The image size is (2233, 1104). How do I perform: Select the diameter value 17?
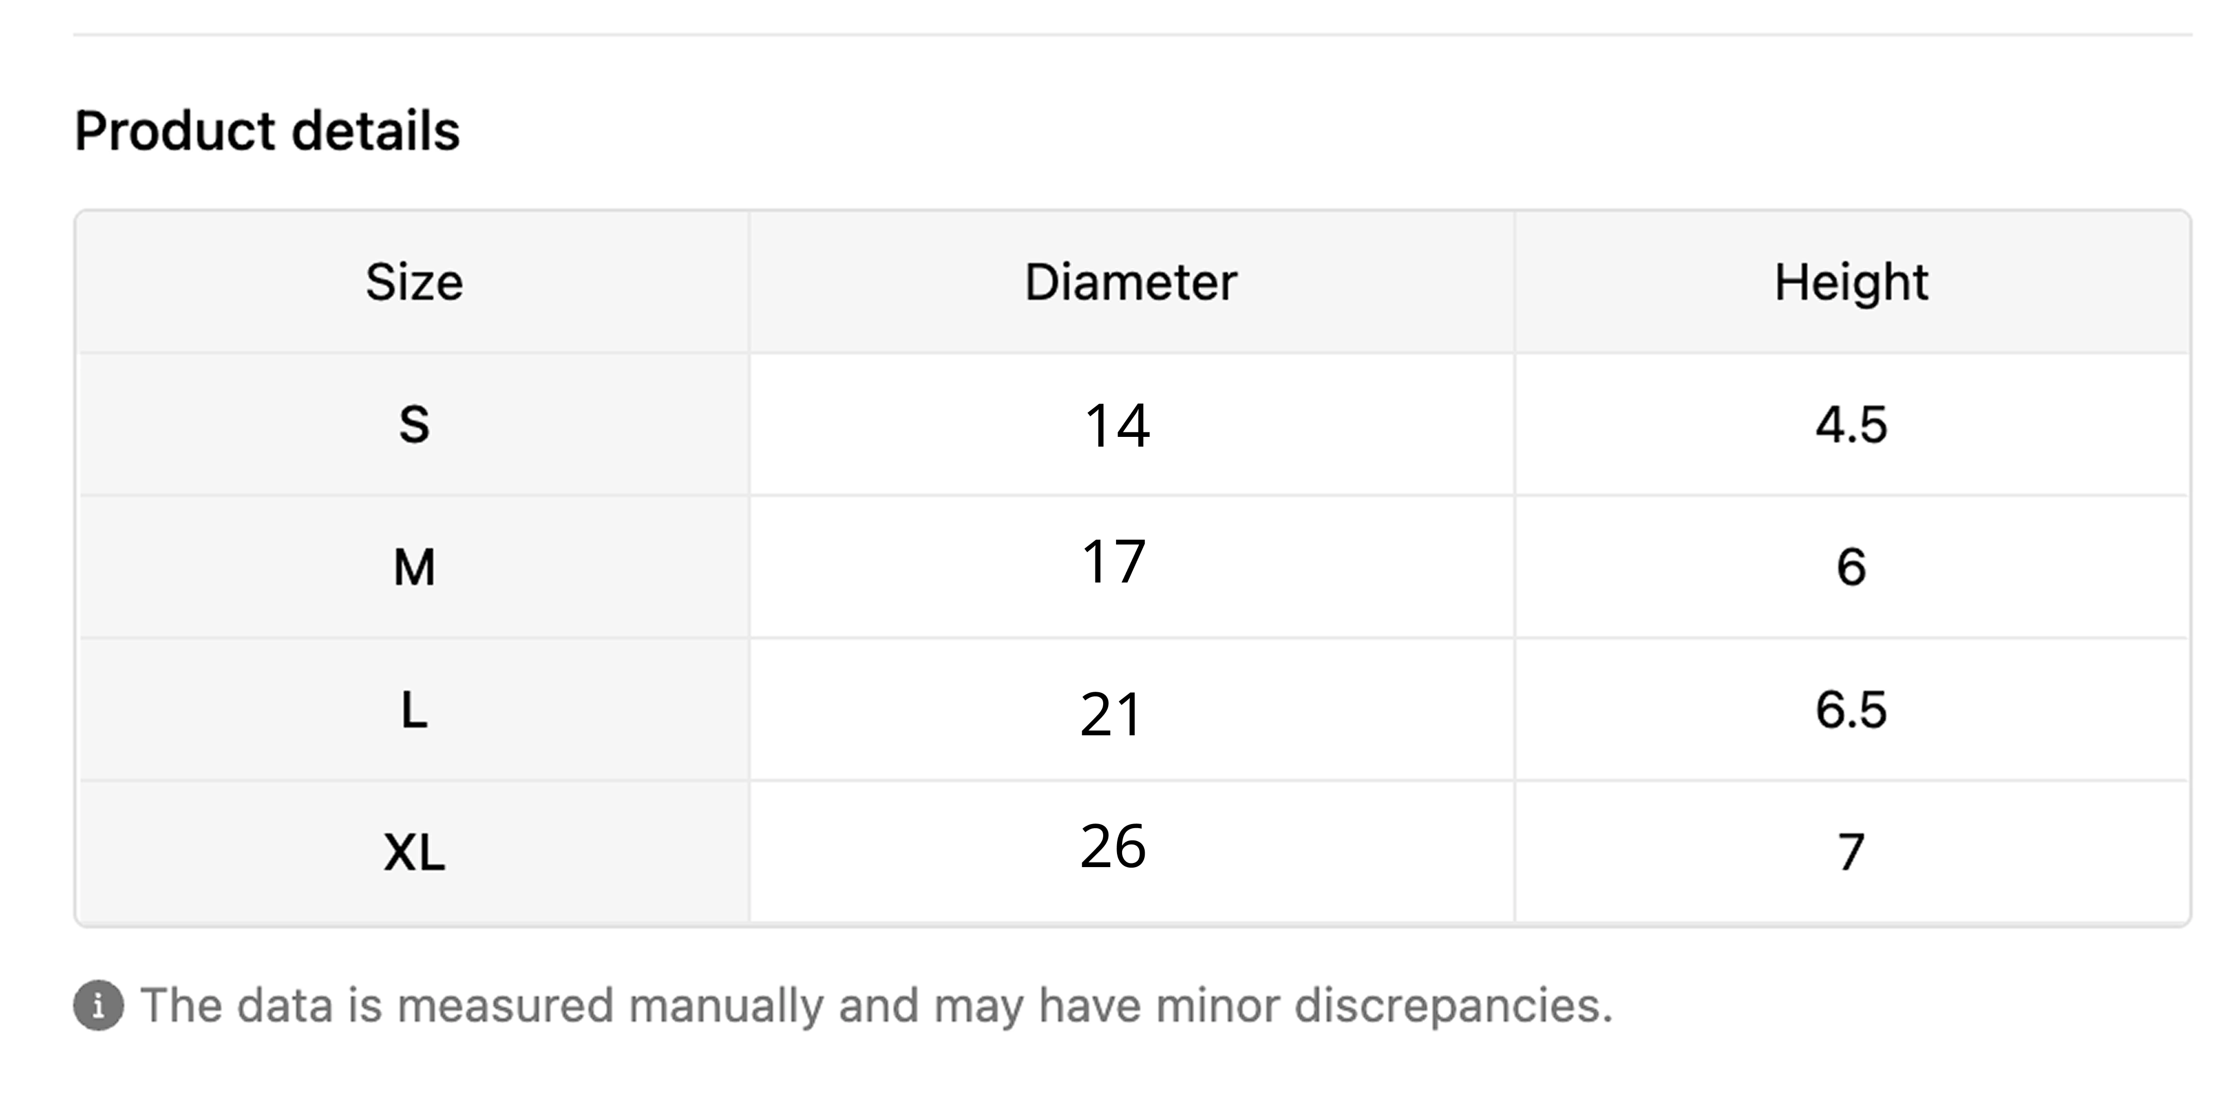1114,562
